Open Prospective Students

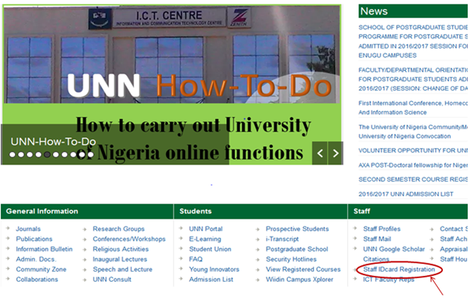coord(297,229)
